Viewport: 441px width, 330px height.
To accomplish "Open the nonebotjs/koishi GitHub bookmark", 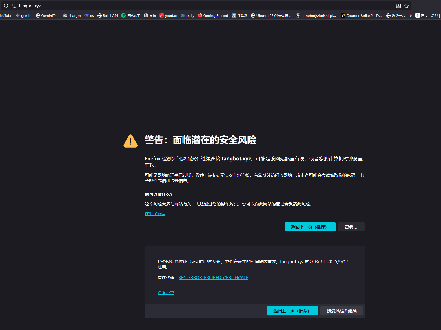I will tap(316, 16).
